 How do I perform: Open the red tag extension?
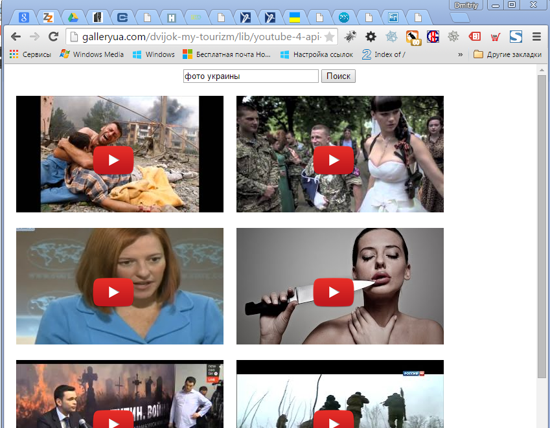[474, 36]
